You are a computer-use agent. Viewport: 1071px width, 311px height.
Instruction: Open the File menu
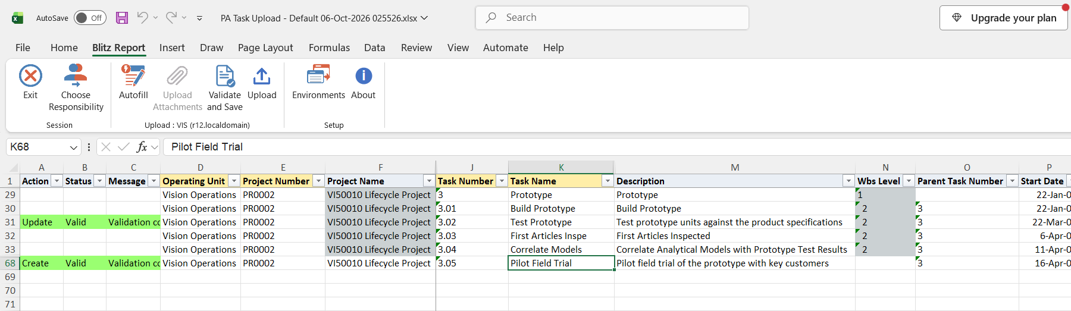[23, 48]
